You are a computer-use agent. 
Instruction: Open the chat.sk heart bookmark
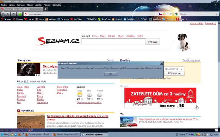click(29, 19)
